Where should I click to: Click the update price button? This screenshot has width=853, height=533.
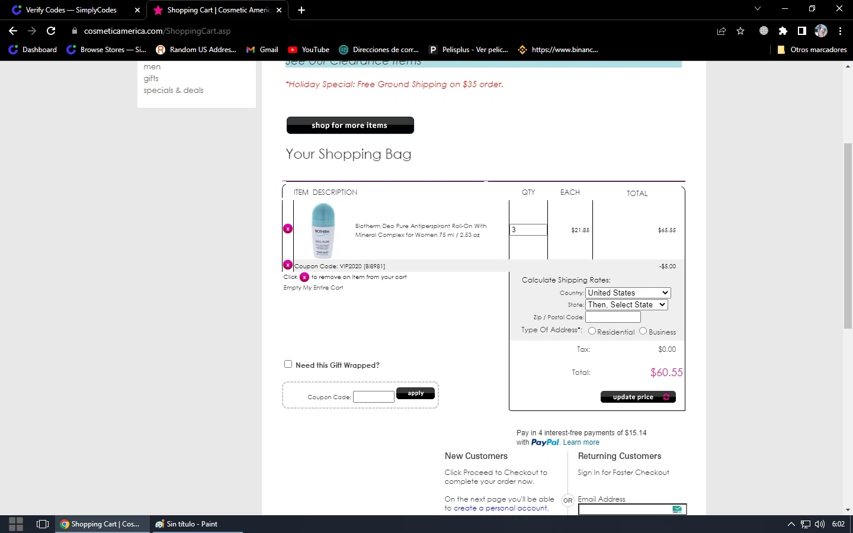pyautogui.click(x=638, y=397)
